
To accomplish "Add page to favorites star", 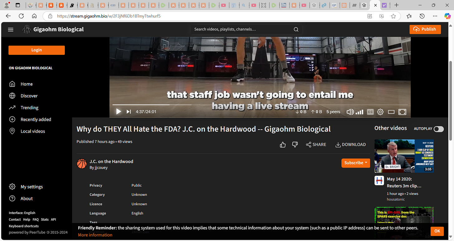I will [x=394, y=16].
